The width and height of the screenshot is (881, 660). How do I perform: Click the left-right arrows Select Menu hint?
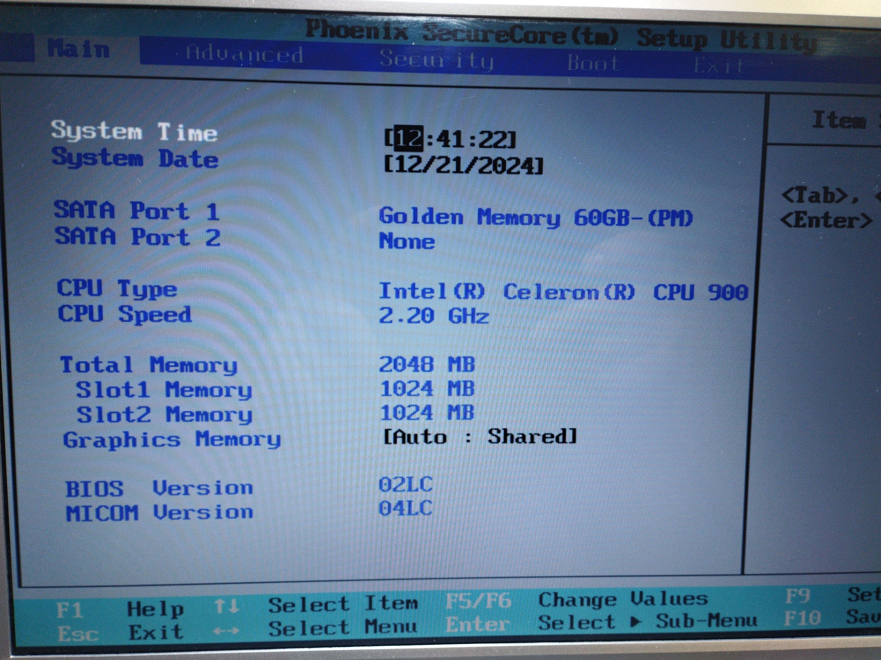point(316,628)
